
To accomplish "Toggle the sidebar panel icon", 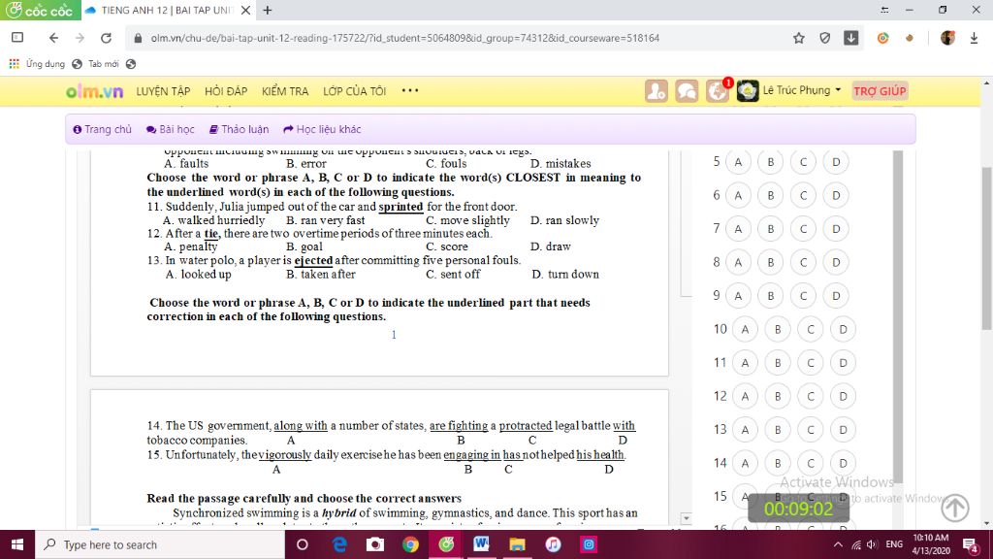I will coord(17,38).
